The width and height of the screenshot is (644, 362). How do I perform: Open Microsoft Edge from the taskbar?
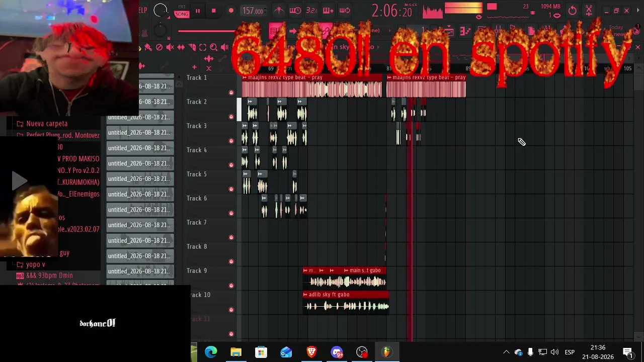pyautogui.click(x=211, y=352)
